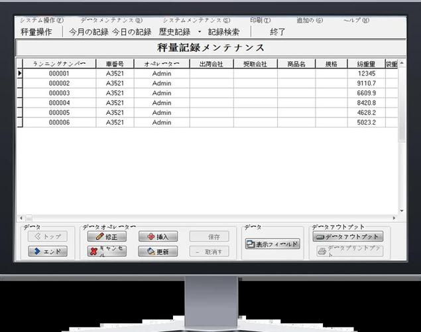This screenshot has height=332, width=421.
Task: Expand the 歴史記録 dropdown arrow
Action: pos(200,32)
